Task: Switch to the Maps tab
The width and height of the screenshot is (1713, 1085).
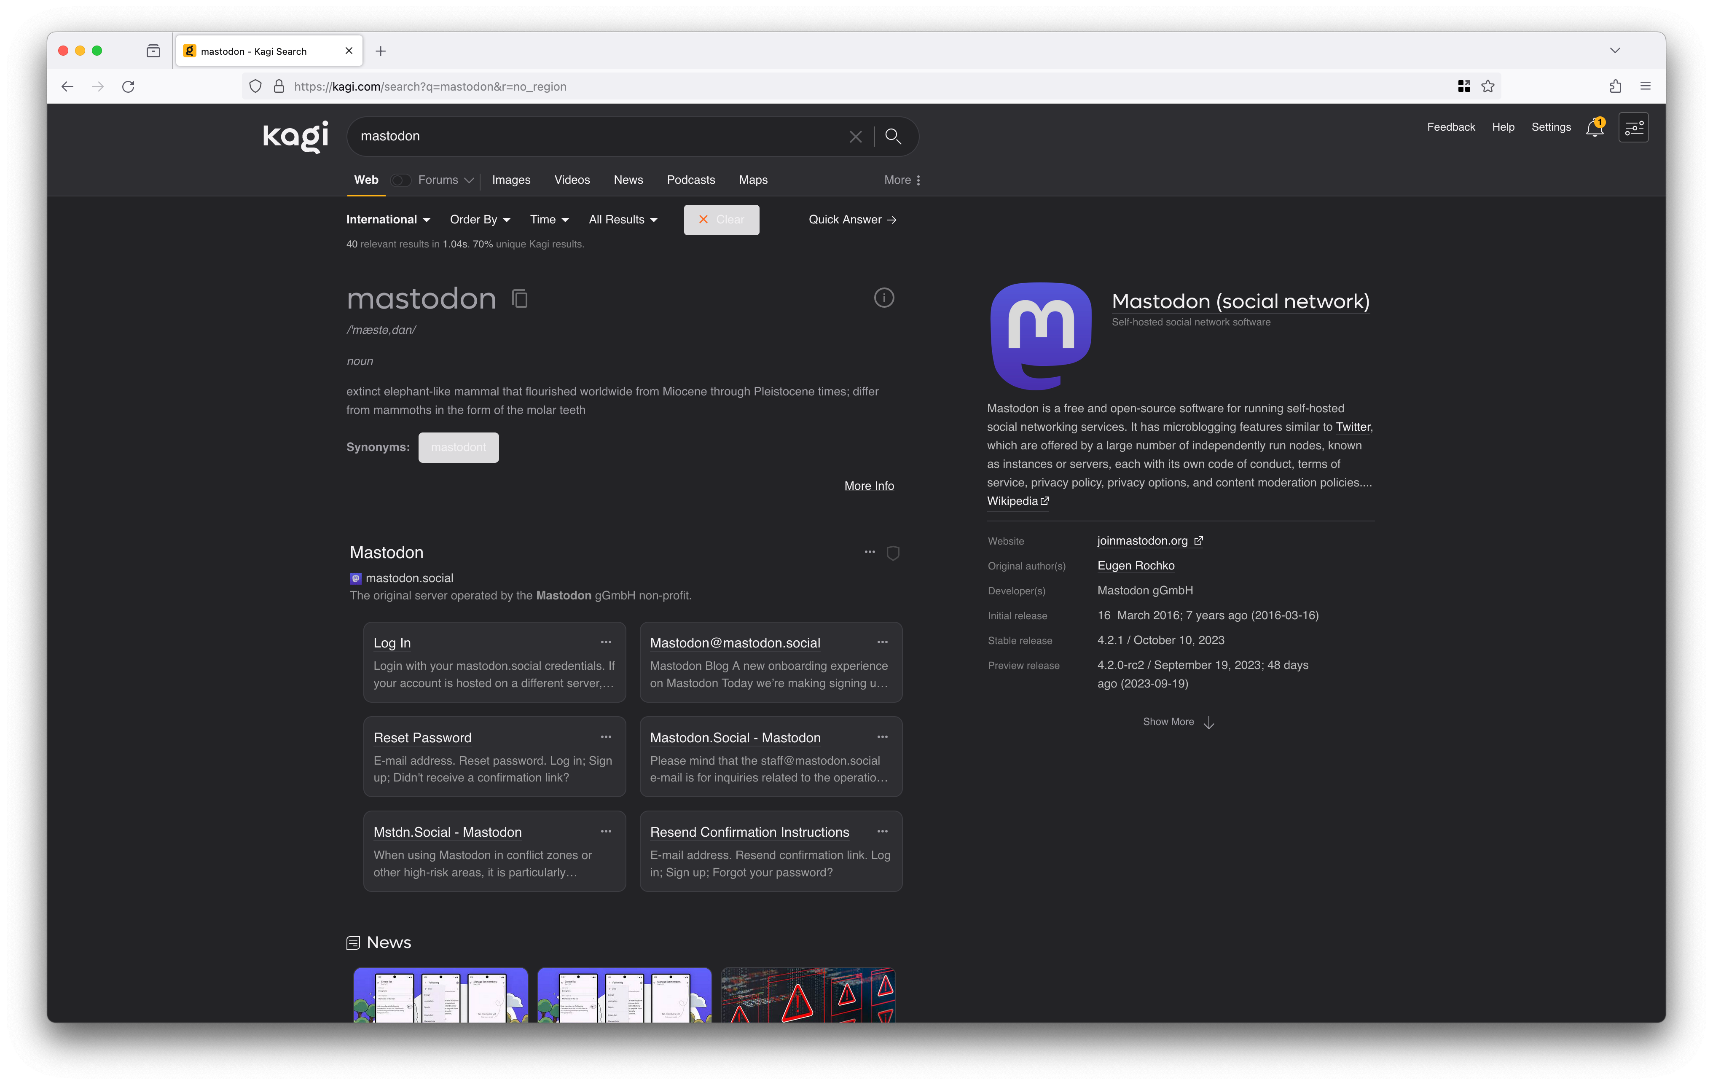Action: pos(753,181)
